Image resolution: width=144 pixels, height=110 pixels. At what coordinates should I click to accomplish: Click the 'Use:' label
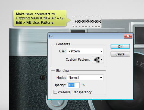point(62,51)
